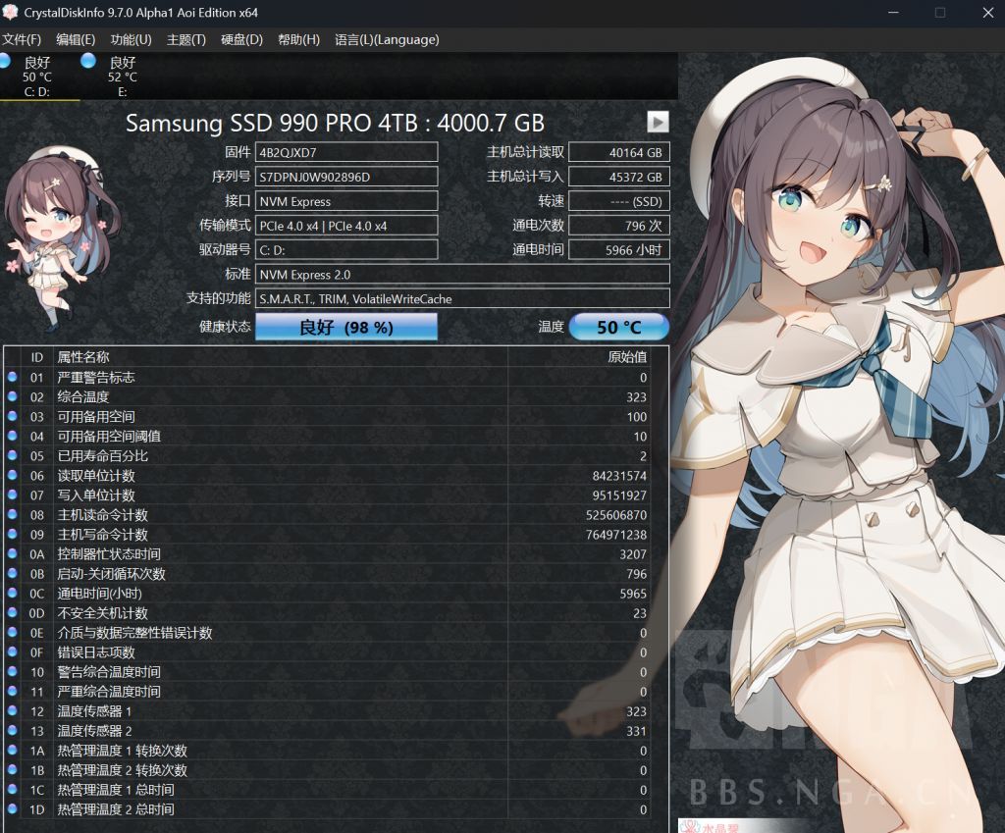Click status dot for 已用寿命百分比 row
1005x833 pixels.
point(12,455)
